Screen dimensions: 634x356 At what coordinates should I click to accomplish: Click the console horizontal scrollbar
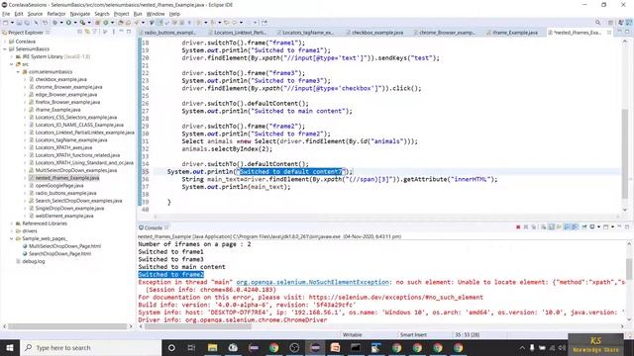(198, 326)
